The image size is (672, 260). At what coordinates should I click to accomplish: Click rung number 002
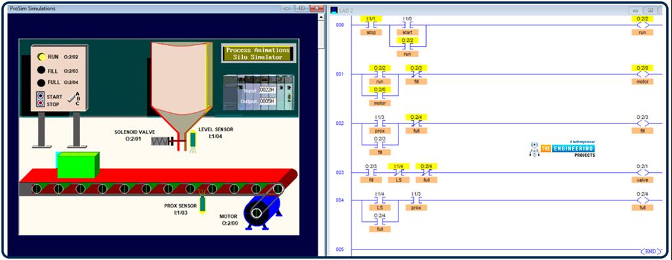click(339, 123)
